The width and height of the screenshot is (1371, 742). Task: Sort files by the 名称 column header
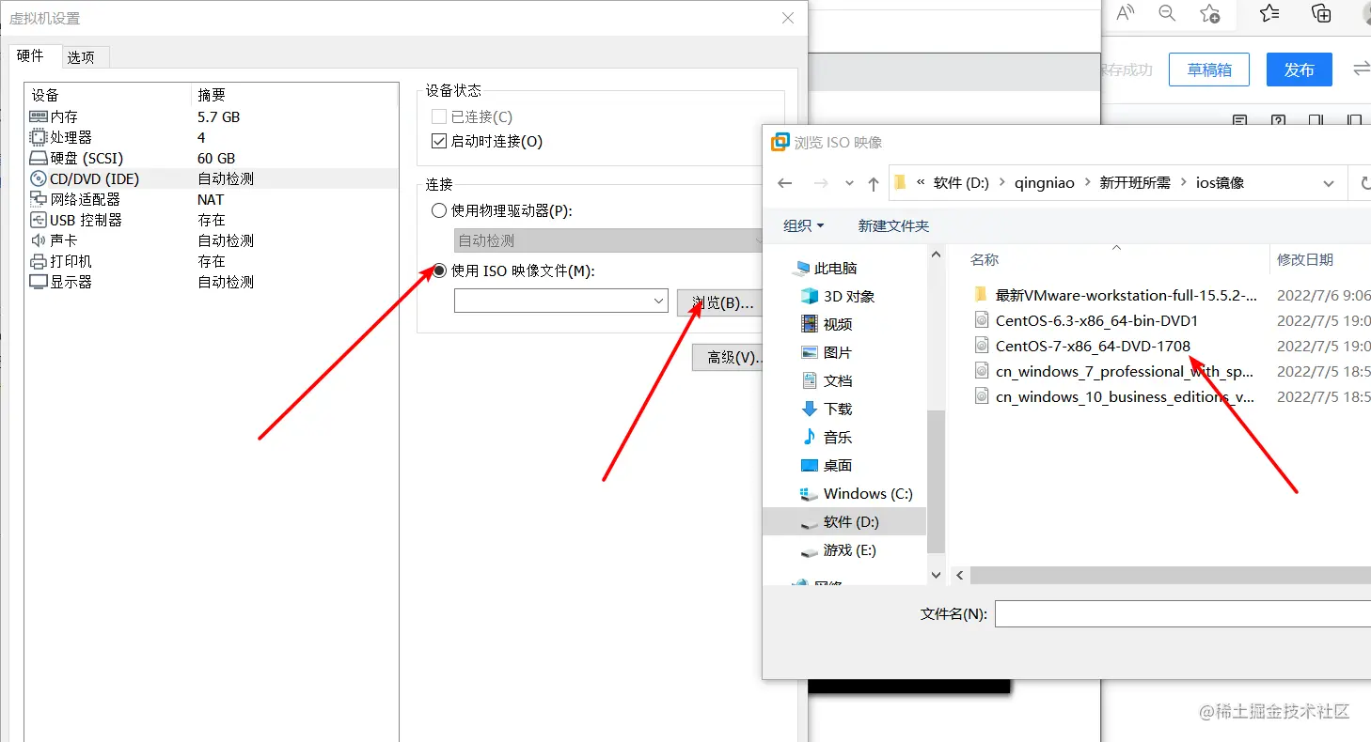point(985,259)
